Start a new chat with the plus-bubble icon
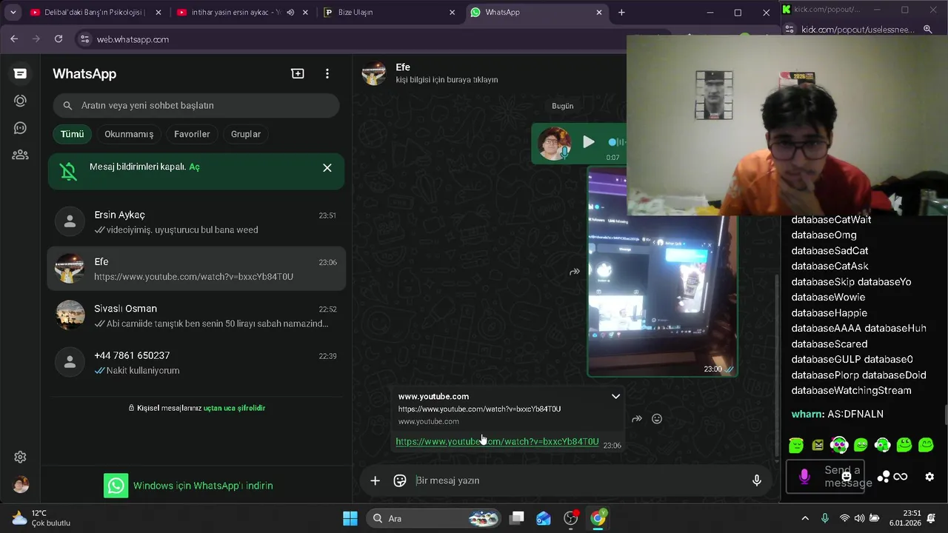The image size is (948, 533). (x=298, y=73)
